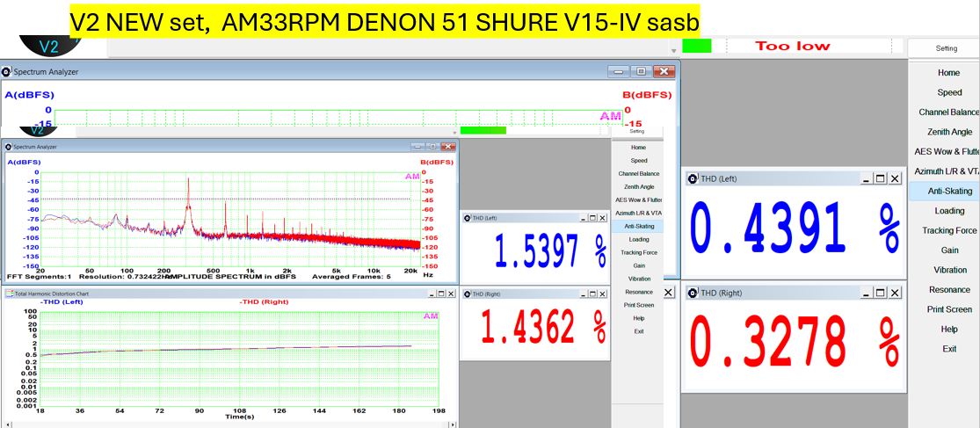980x428 pixels.
Task: Open AES Wow & Flutter in small inset menu
Action: coord(638,200)
